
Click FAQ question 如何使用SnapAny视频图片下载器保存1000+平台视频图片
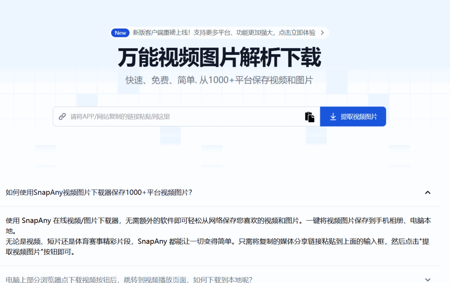[x=99, y=192]
